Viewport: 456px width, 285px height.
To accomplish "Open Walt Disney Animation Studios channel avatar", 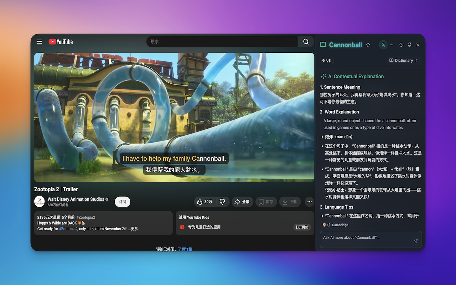I will point(40,201).
